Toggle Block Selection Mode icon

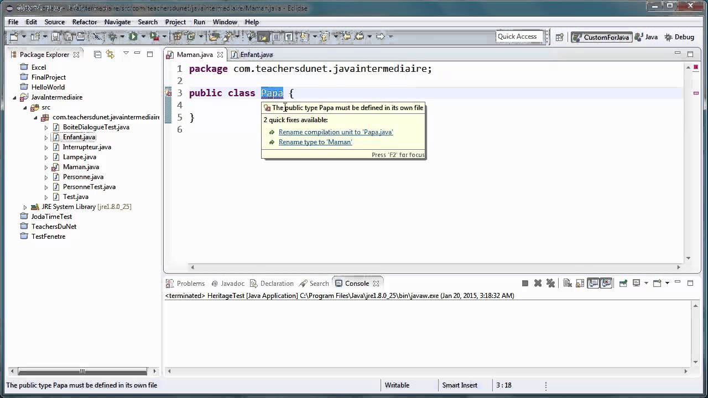[x=275, y=36]
